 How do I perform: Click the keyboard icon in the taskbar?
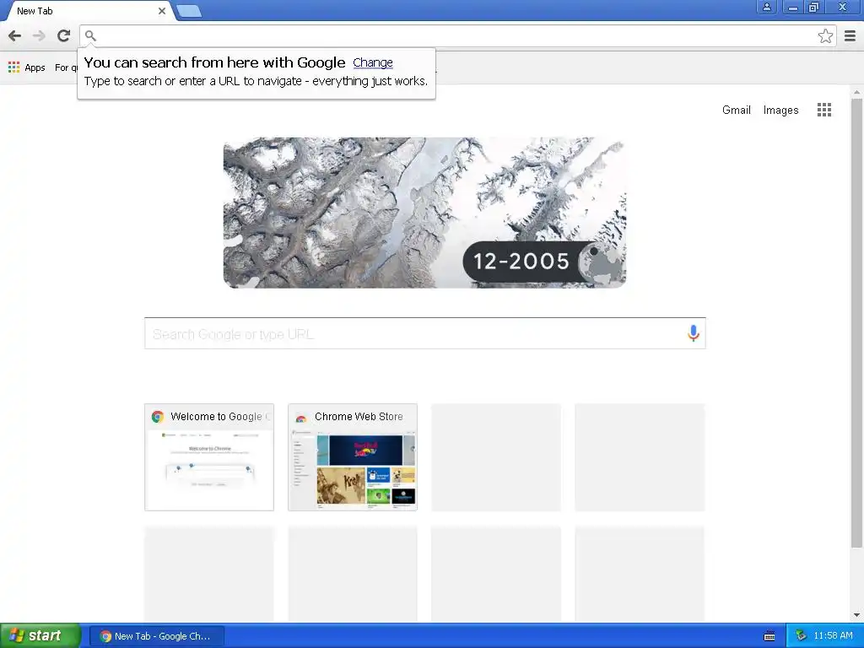click(x=769, y=636)
